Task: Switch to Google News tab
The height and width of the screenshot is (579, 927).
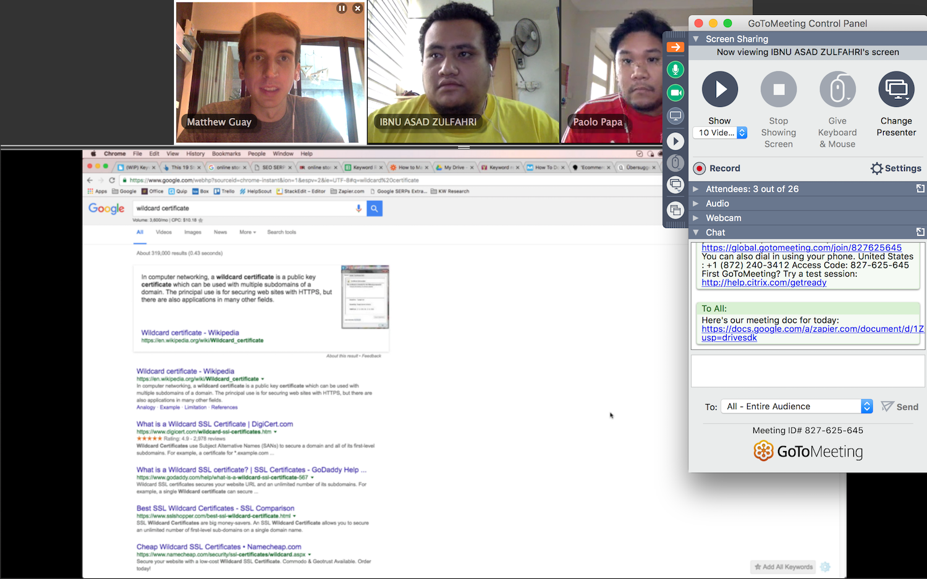Action: point(221,232)
